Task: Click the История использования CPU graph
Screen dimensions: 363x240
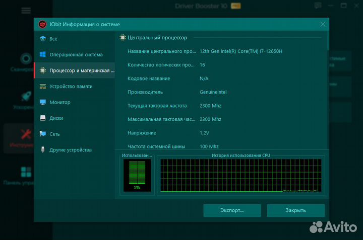Action: [x=241, y=175]
